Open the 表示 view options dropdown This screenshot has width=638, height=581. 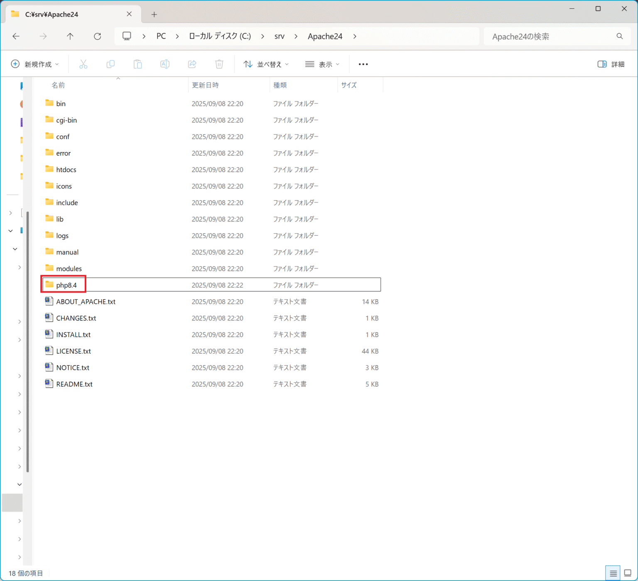click(322, 64)
